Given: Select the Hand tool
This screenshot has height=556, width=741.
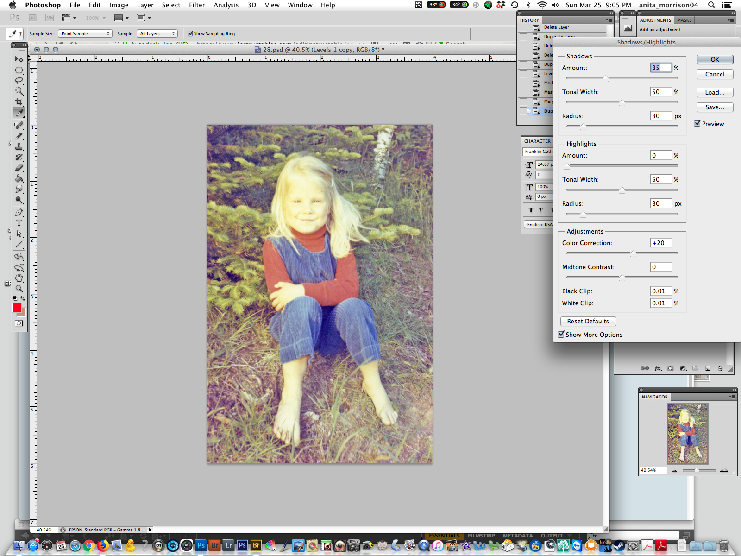Looking at the screenshot, I should pyautogui.click(x=19, y=278).
